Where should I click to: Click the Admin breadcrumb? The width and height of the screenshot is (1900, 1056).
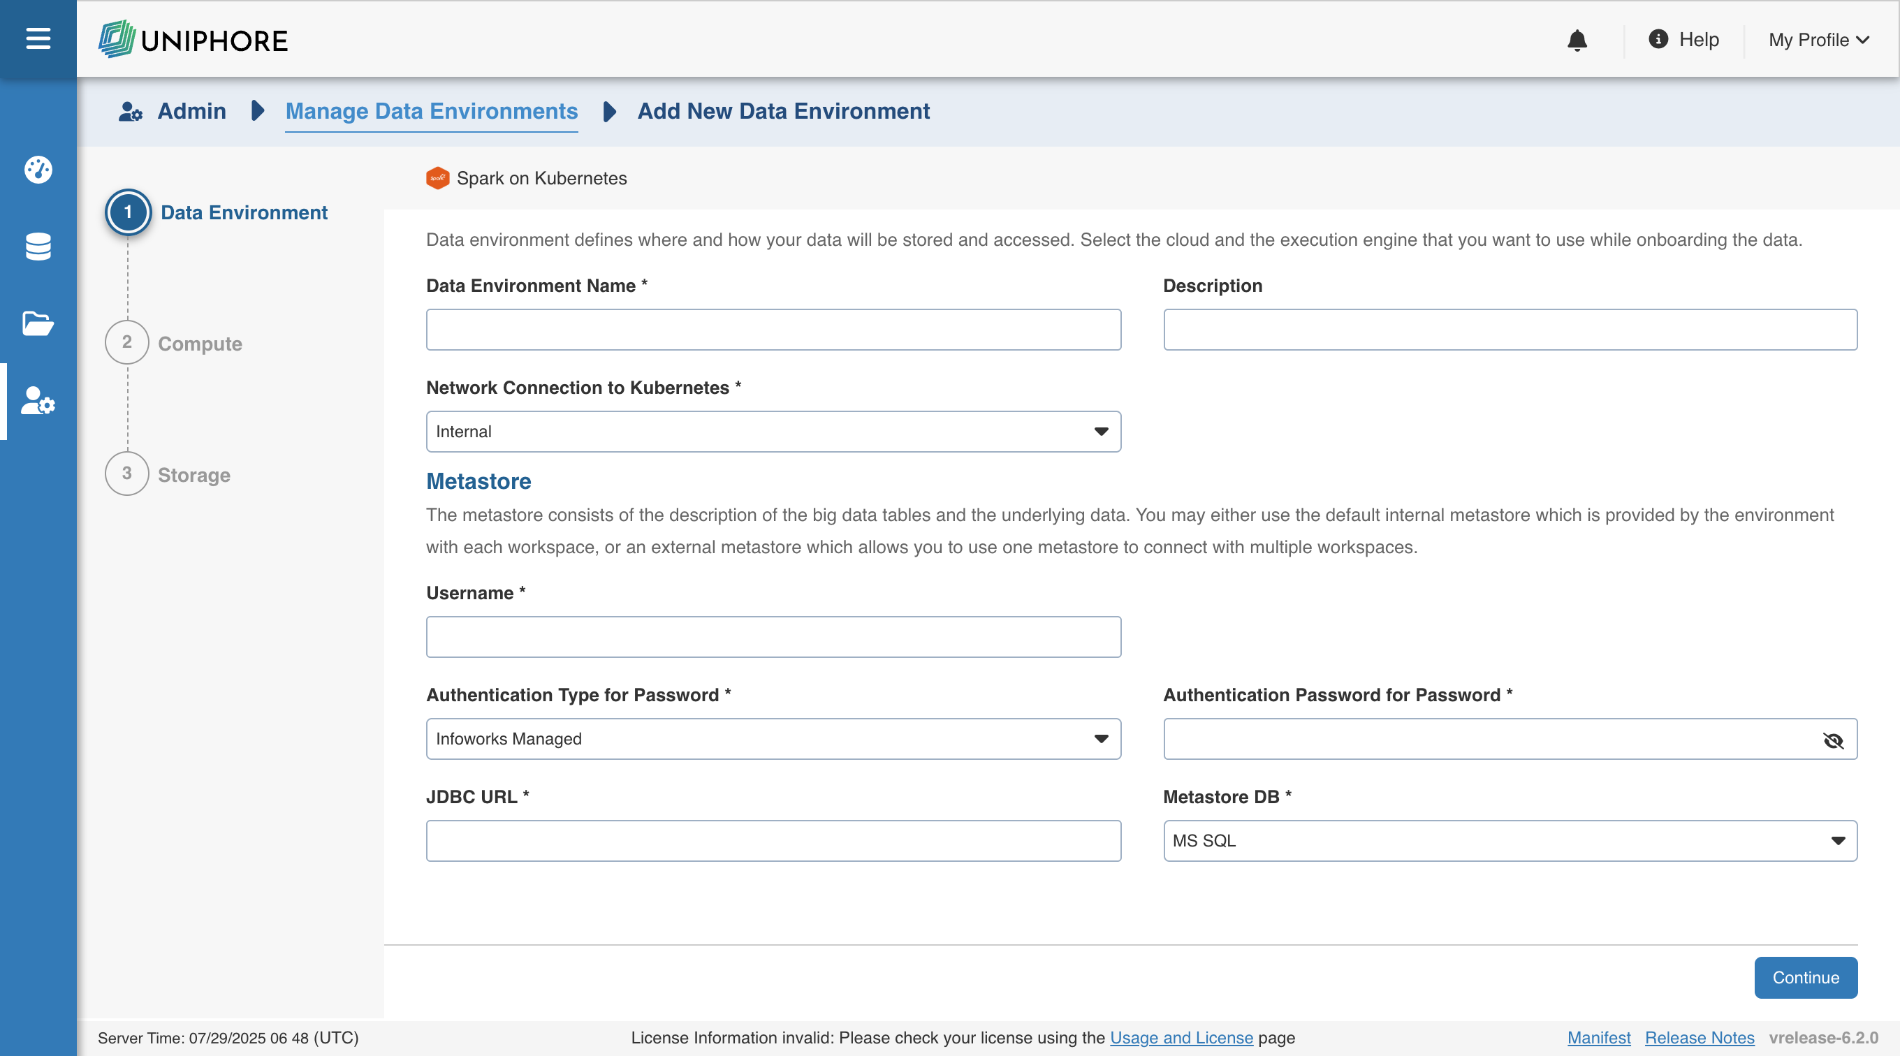click(192, 111)
